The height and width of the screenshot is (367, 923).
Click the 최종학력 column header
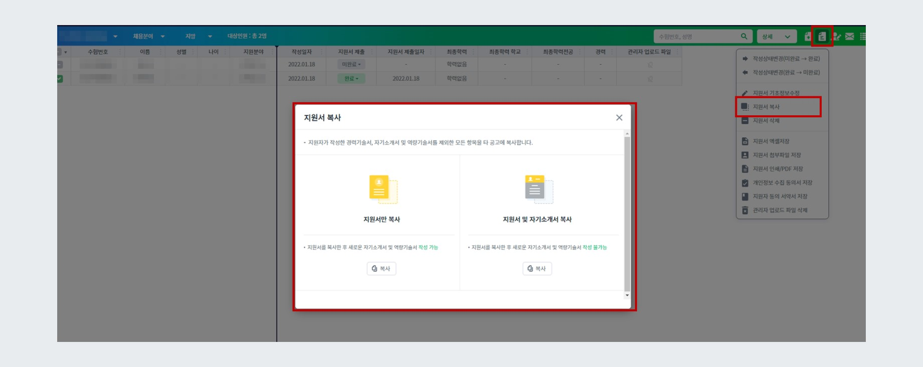(x=456, y=52)
